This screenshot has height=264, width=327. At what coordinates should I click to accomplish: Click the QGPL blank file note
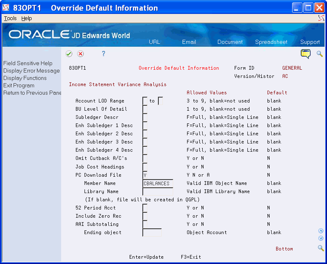click(142, 200)
